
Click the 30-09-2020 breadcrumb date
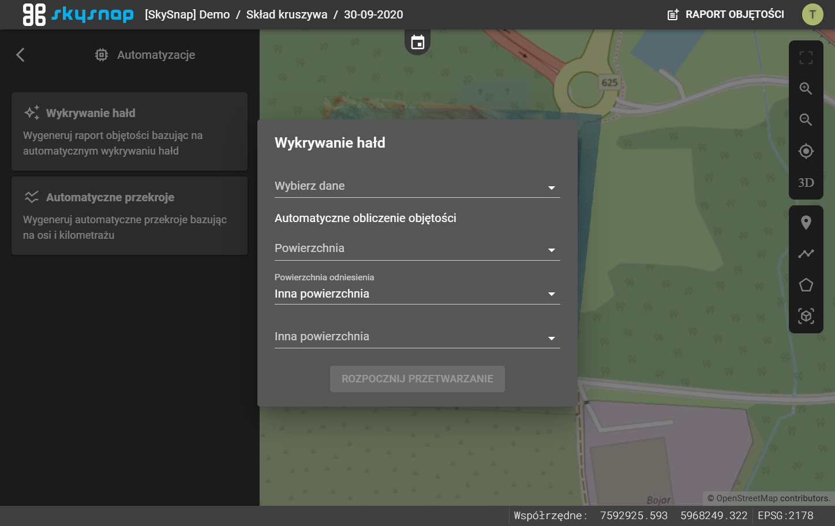(373, 14)
